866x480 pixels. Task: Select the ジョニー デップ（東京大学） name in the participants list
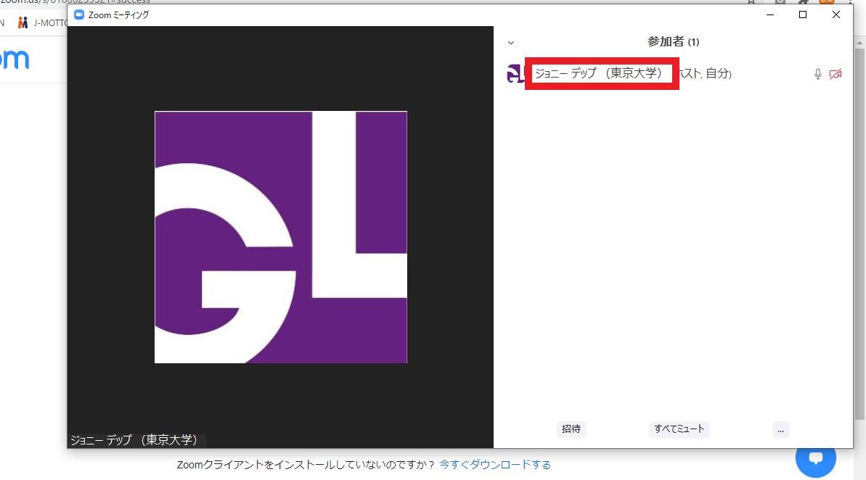pyautogui.click(x=599, y=73)
